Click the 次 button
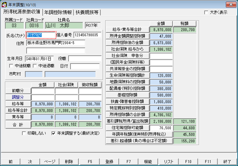The width and height of the screenshot is (238, 166). click(30, 162)
